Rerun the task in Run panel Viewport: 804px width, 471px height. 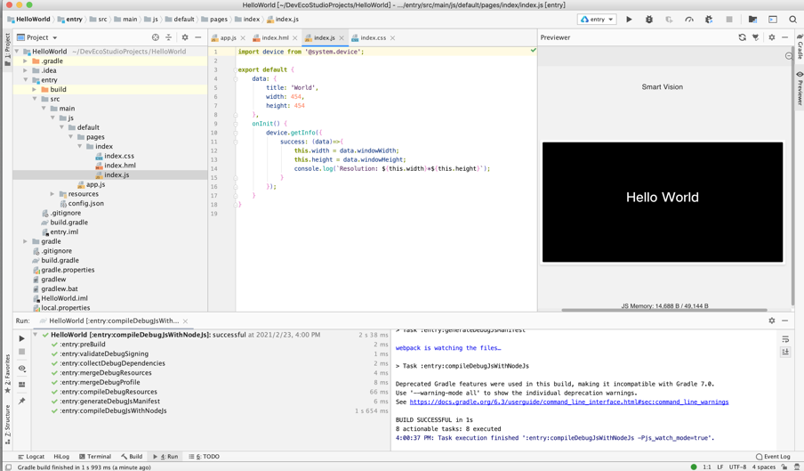[21, 338]
